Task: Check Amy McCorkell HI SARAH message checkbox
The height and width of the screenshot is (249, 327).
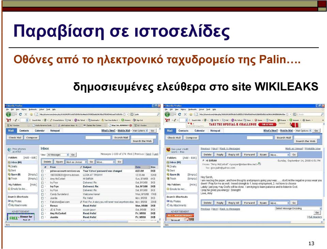Action: [x=42, y=179]
